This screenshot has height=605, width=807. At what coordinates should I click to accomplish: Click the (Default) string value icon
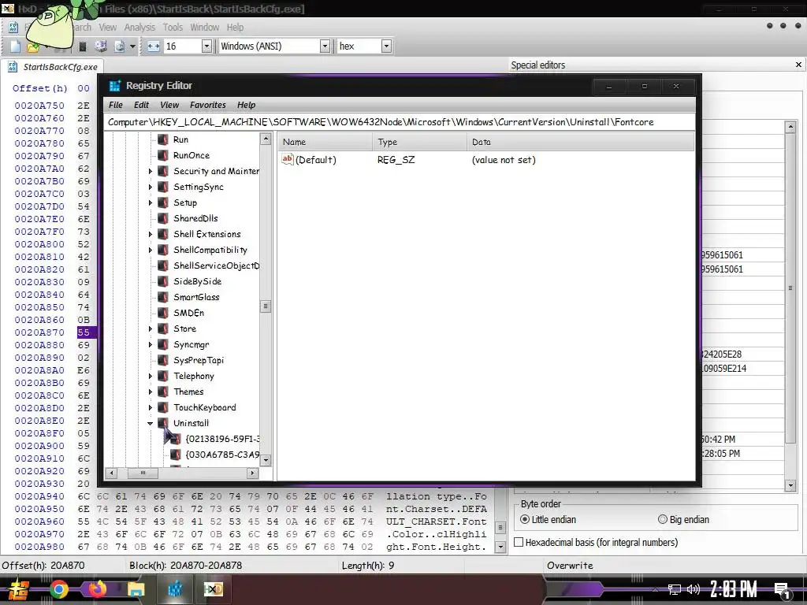tap(287, 159)
